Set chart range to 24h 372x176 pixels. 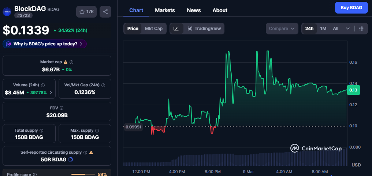pyautogui.click(x=309, y=29)
